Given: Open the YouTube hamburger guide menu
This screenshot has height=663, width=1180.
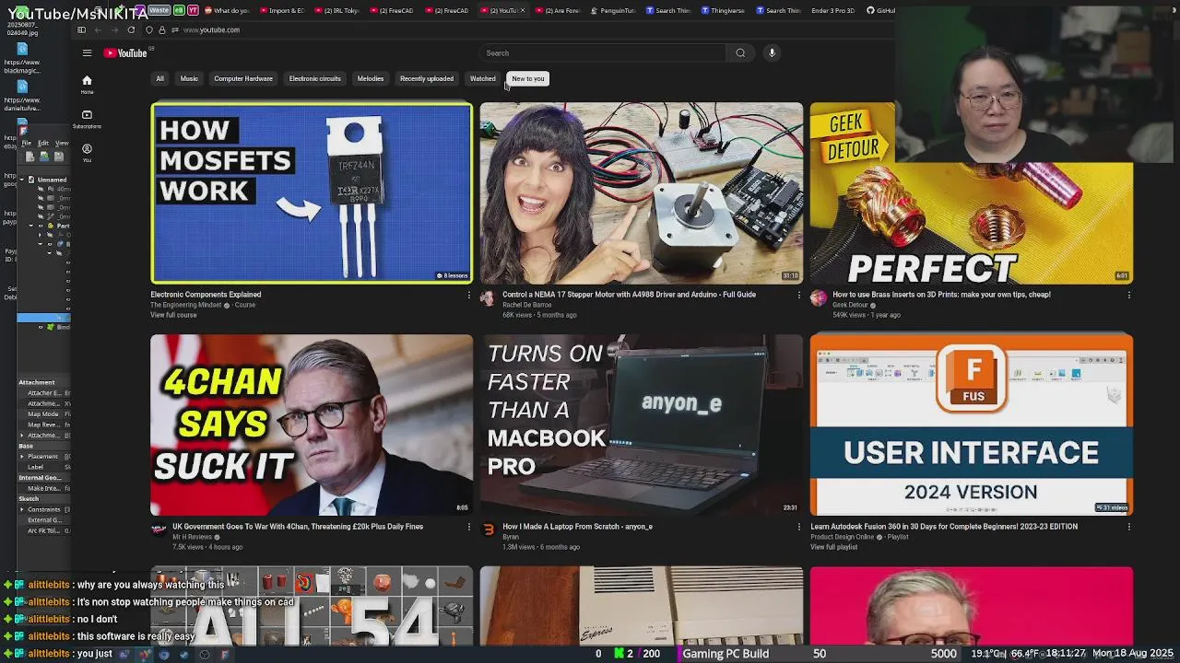Looking at the screenshot, I should pyautogui.click(x=87, y=53).
